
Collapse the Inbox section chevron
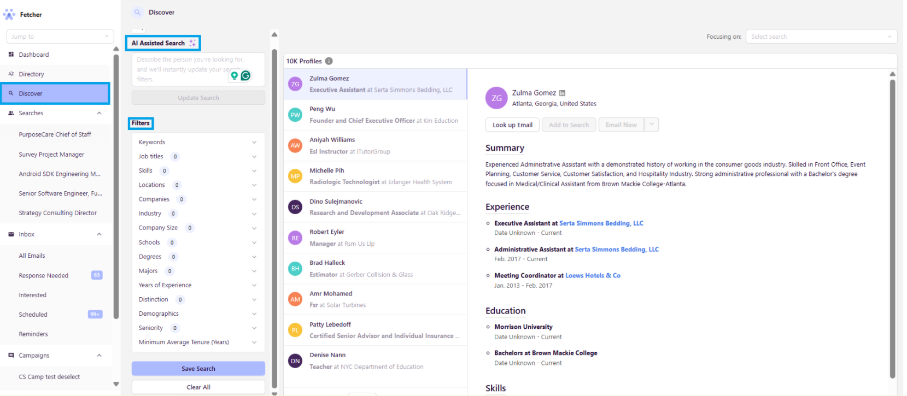point(99,234)
